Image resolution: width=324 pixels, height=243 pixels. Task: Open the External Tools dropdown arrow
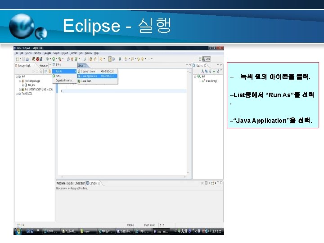[63, 59]
